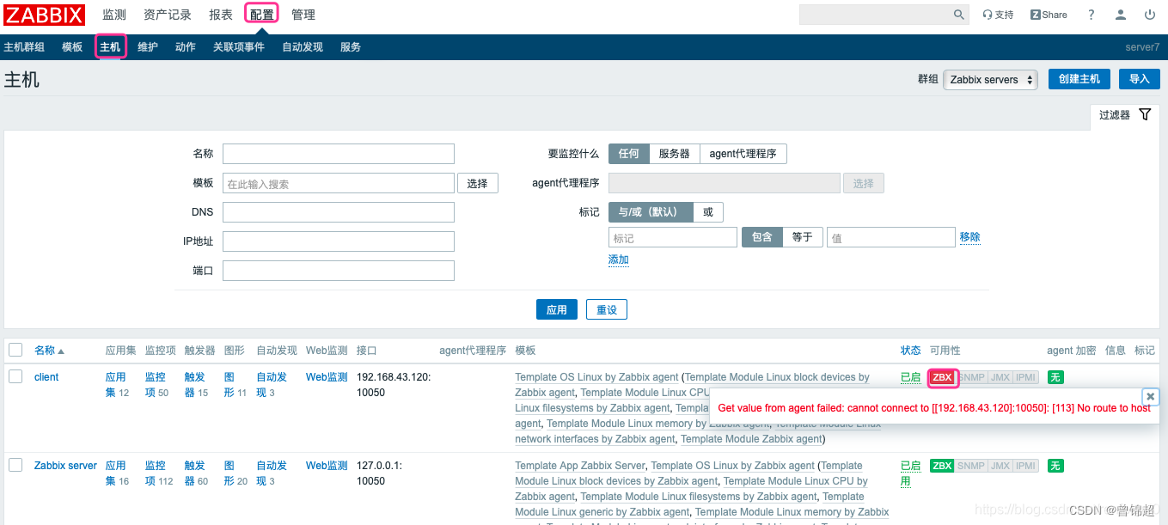Select 任何 monitored-by option
The height and width of the screenshot is (525, 1168).
(x=629, y=154)
